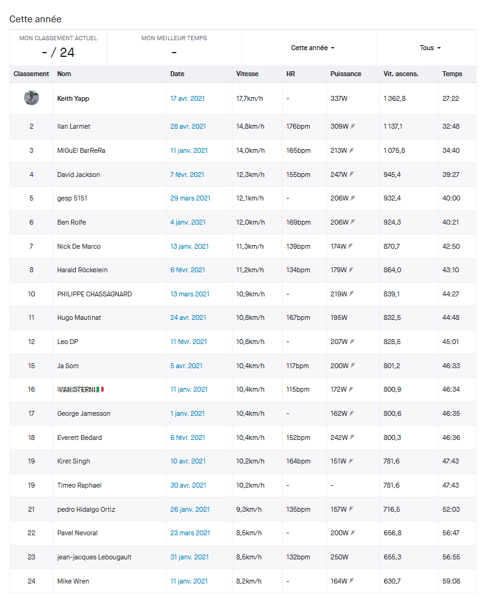This screenshot has width=486, height=599.
Task: Click Keith Yapp's profile avatar
Action: [32, 98]
